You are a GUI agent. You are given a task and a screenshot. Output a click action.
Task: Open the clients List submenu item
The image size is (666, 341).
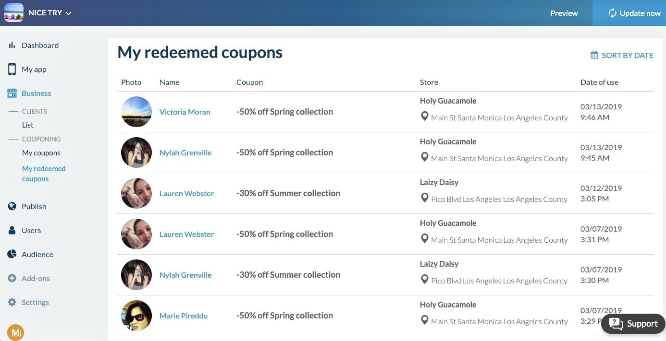click(x=28, y=125)
